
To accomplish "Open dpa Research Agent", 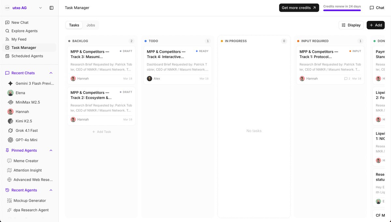I will 31,210.
